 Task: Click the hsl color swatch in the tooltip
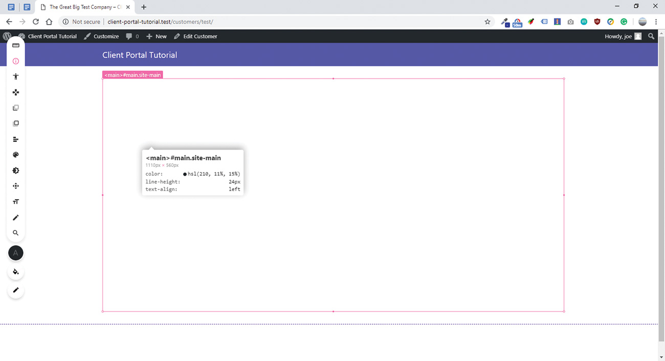pos(185,174)
